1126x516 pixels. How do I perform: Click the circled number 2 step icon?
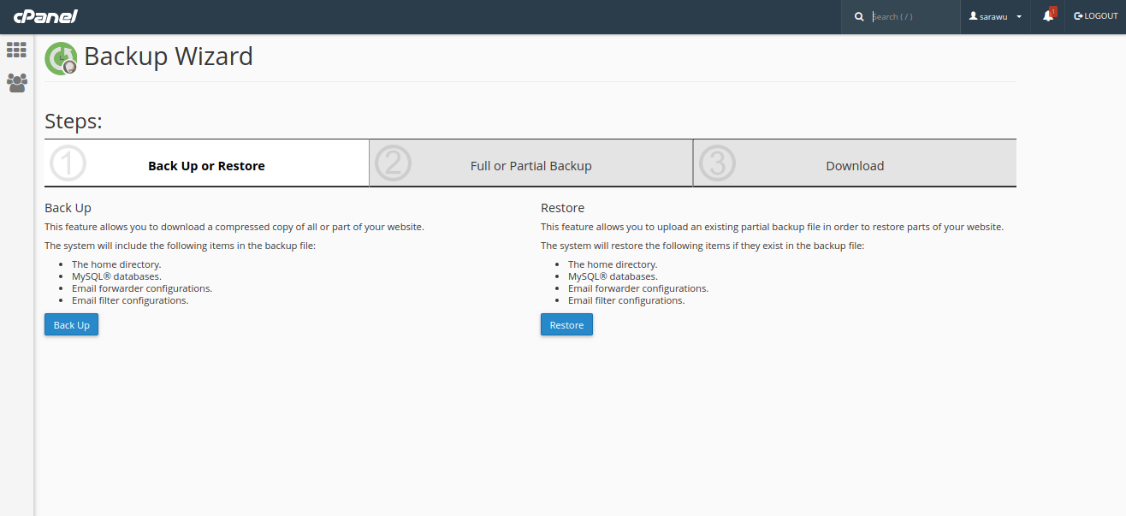[x=393, y=163]
